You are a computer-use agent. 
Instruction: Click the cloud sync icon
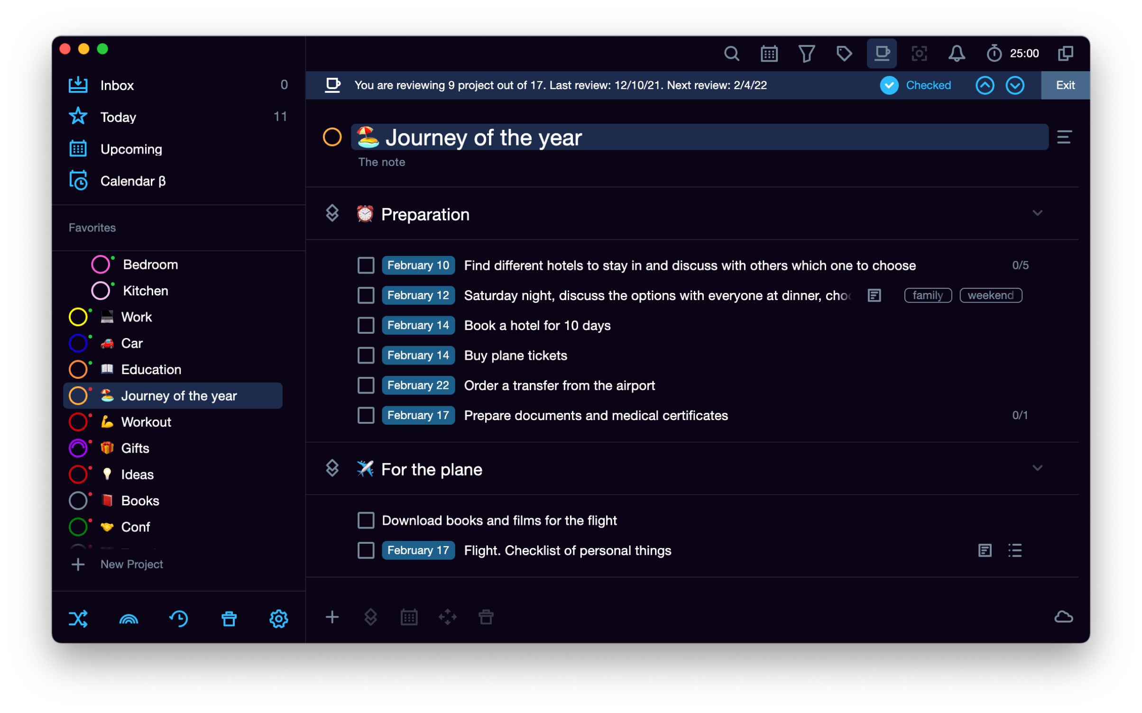[x=1064, y=617]
